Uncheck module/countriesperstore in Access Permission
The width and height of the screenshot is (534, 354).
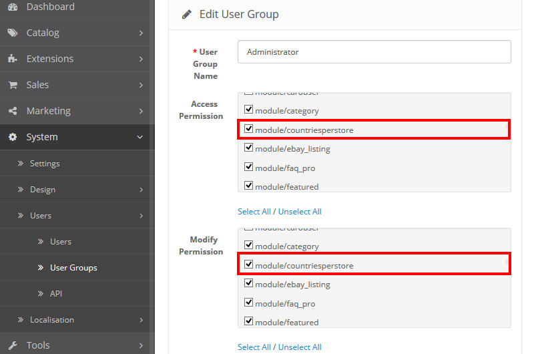249,129
